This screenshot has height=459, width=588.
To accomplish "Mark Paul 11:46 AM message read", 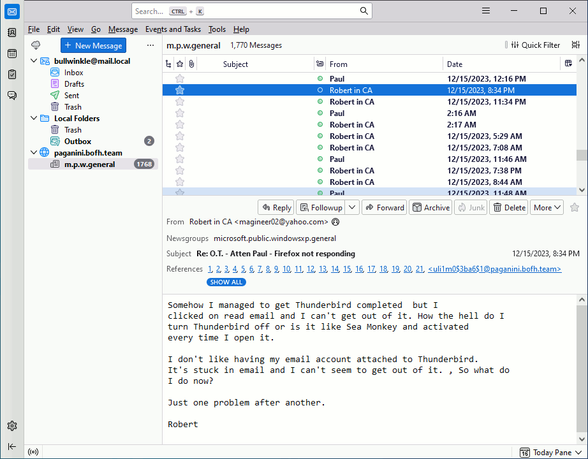I will coord(320,159).
